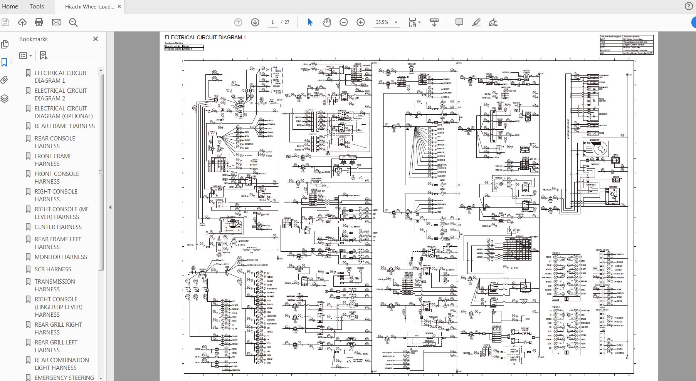The image size is (696, 381).
Task: Zoom in using the plus button
Action: click(x=361, y=22)
